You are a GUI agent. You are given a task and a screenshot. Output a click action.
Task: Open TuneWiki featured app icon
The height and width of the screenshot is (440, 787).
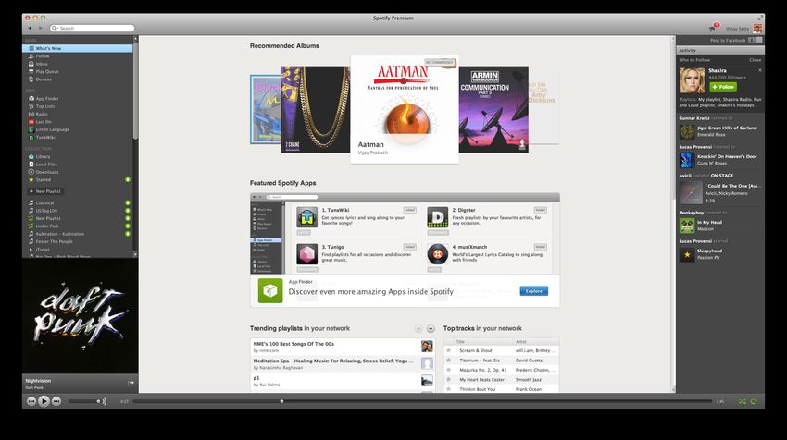pyautogui.click(x=306, y=217)
